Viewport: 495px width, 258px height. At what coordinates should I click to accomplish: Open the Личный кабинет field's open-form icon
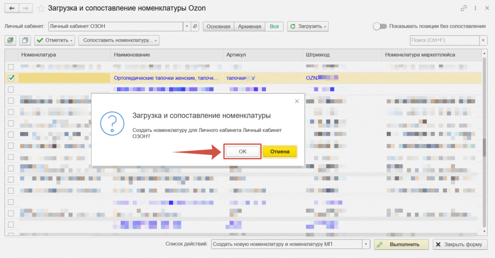tap(195, 26)
